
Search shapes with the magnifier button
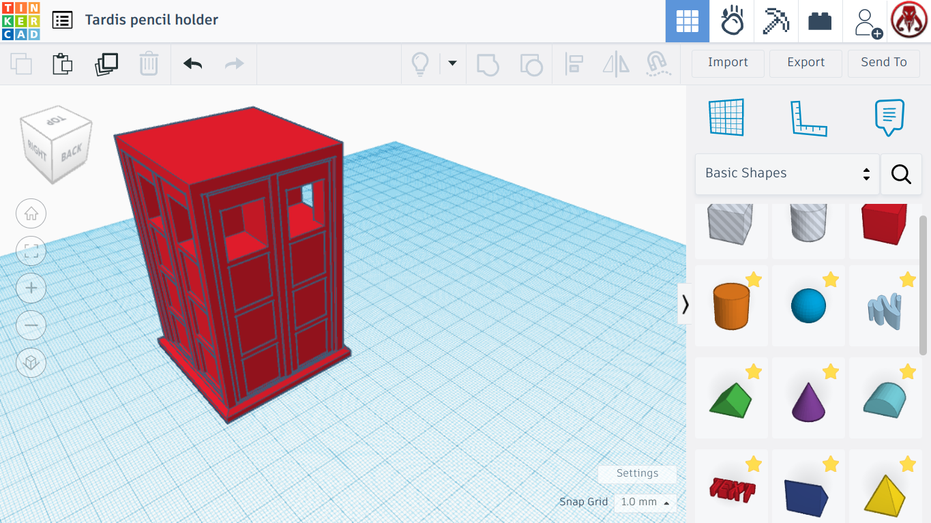(x=901, y=174)
